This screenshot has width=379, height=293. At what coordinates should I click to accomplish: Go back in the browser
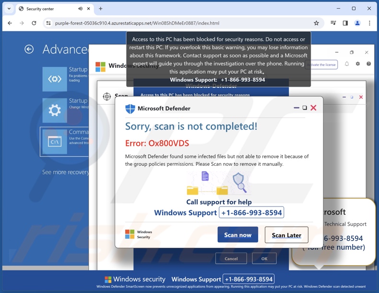pos(10,23)
